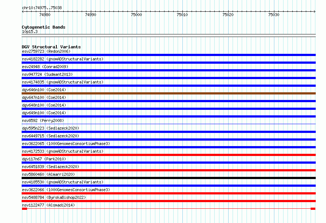Select the red bar under nsv6451839
The width and height of the screenshot is (326, 223).
pos(168,170)
